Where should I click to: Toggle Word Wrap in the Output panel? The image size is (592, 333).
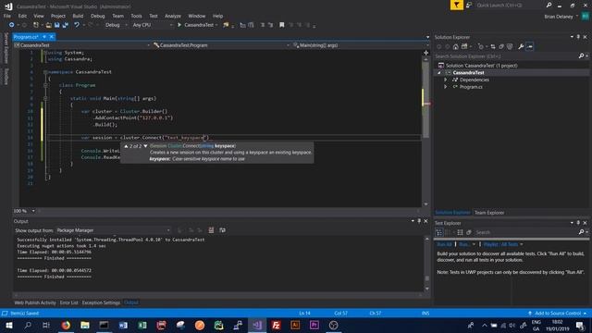click(x=222, y=230)
